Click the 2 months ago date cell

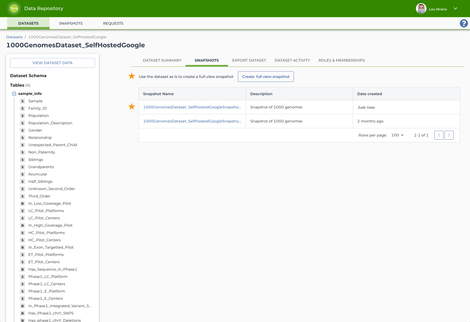pyautogui.click(x=370, y=121)
